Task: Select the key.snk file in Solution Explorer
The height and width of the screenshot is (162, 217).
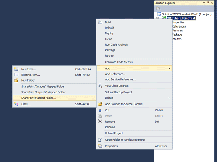Action: point(177,38)
